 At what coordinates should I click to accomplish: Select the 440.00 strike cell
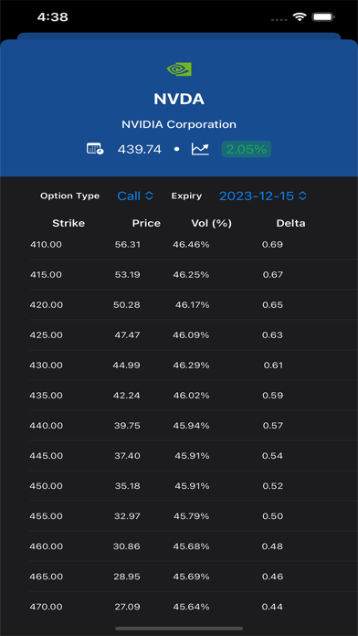click(x=47, y=426)
